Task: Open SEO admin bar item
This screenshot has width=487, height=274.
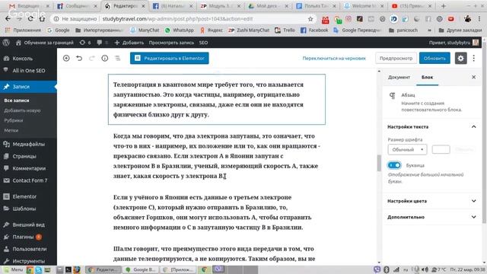Action: 203,43
